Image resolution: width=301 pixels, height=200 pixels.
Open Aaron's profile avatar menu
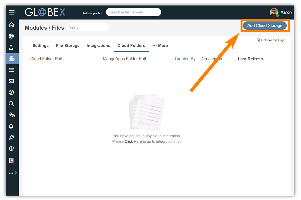[x=274, y=13]
